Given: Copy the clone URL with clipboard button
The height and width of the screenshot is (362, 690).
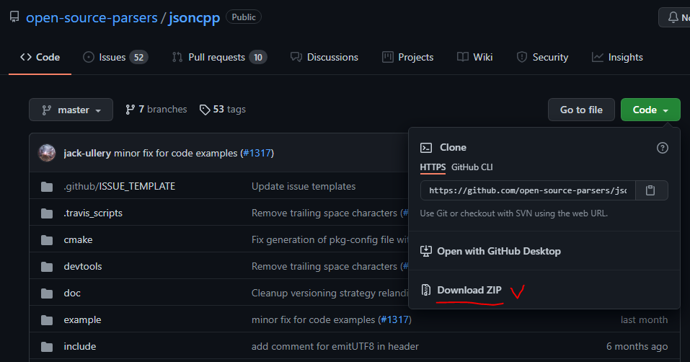Looking at the screenshot, I should tap(651, 190).
